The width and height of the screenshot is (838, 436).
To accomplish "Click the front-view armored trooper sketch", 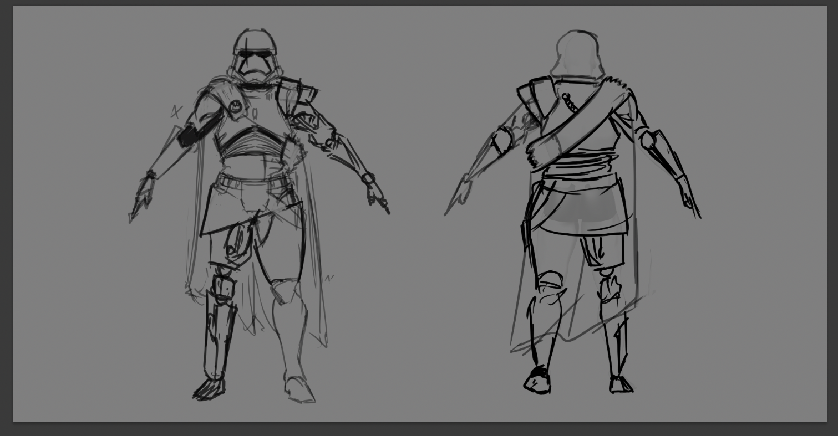I will [259, 215].
